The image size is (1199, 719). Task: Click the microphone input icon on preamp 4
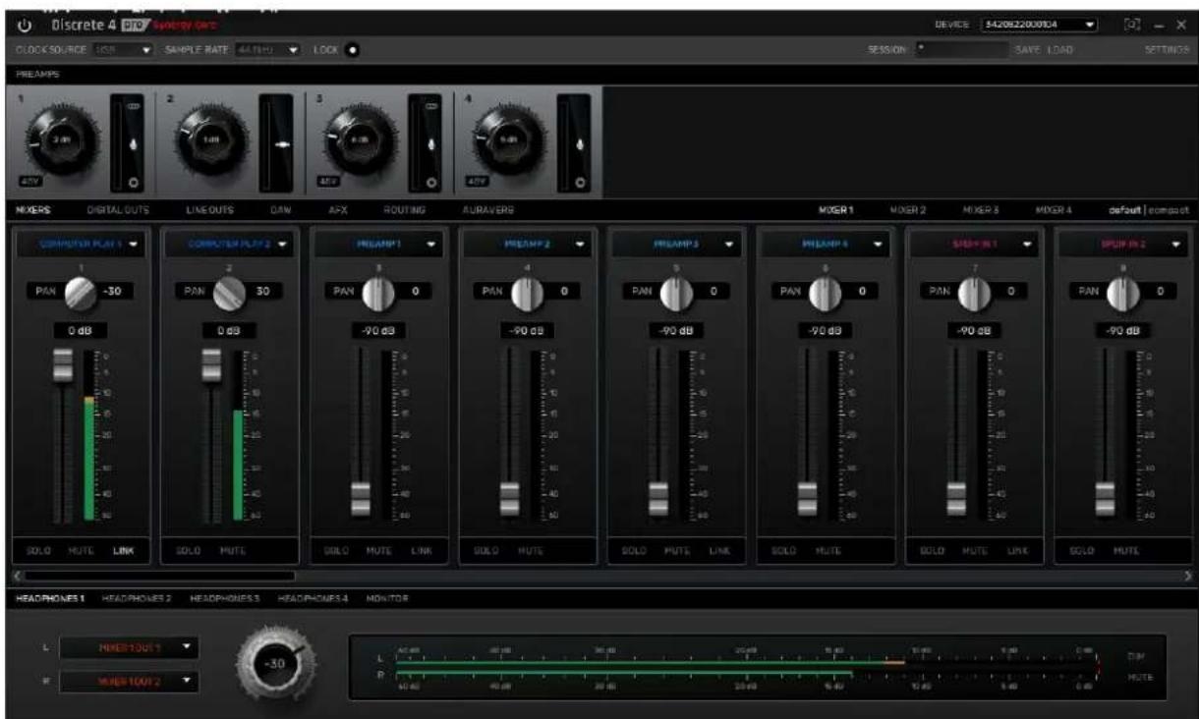click(x=579, y=143)
